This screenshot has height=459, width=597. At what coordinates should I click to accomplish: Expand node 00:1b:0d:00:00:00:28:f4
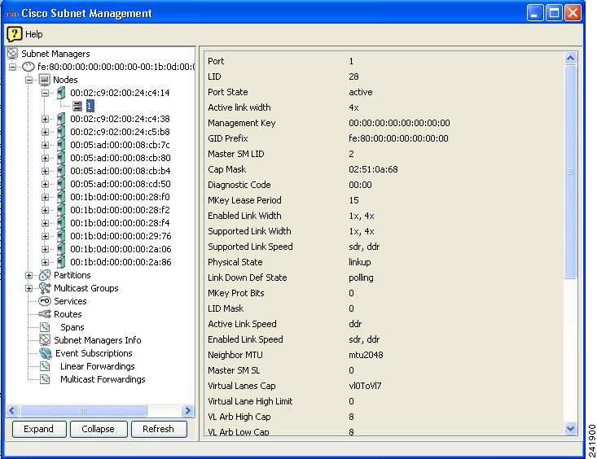click(x=45, y=223)
